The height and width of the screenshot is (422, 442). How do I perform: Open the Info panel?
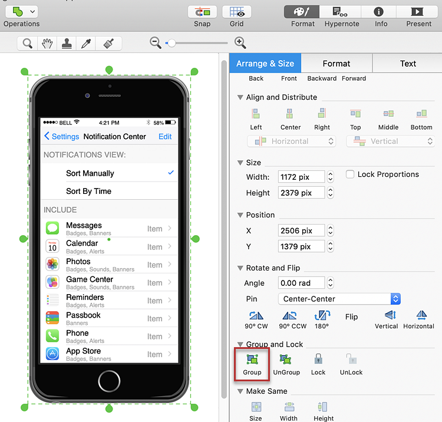pos(378,12)
